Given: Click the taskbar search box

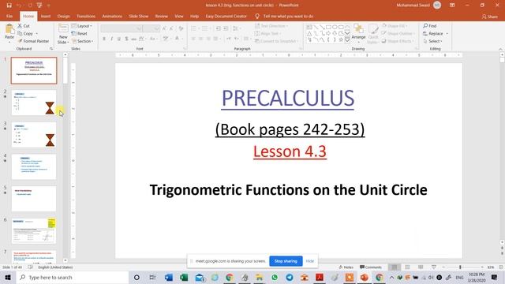Looking at the screenshot, I should tap(73, 277).
